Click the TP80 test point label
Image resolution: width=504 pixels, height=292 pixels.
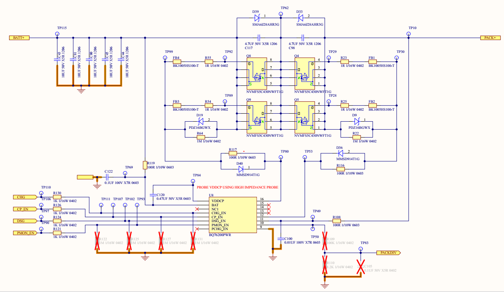click(285, 151)
